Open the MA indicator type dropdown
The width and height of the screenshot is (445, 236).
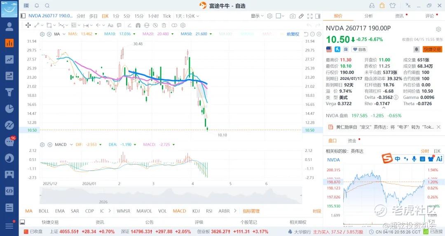[64, 34]
